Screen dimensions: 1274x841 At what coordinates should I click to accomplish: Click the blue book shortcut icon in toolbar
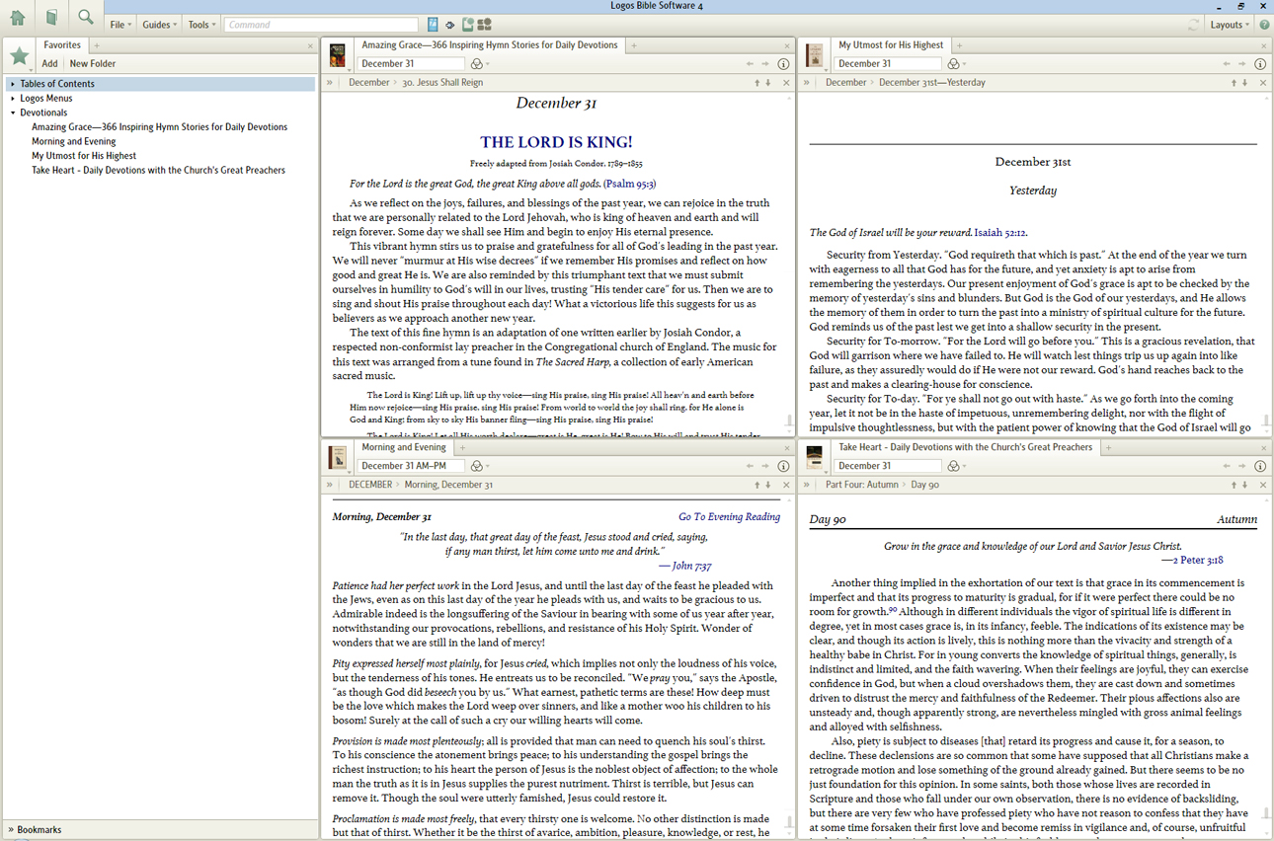(433, 25)
